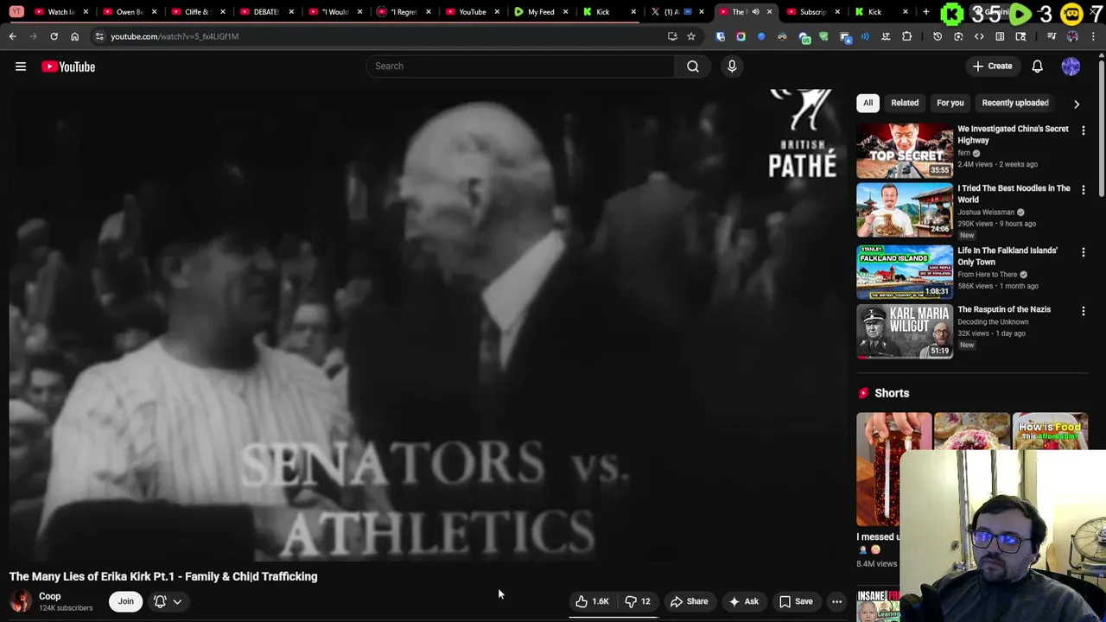Open the Karl Maria Wiligut thumbnail
Image resolution: width=1106 pixels, height=622 pixels.
tap(905, 331)
